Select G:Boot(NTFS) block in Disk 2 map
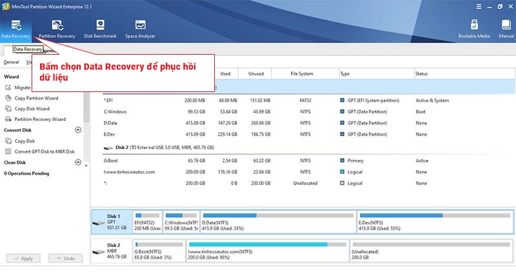516x274 pixels. pos(159,251)
